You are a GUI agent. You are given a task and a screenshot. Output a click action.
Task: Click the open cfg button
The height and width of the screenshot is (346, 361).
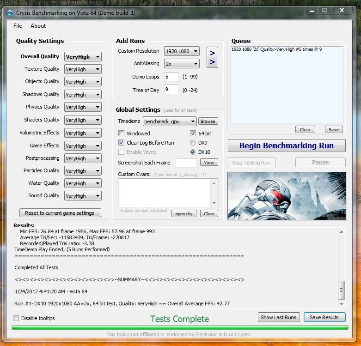[x=184, y=213]
